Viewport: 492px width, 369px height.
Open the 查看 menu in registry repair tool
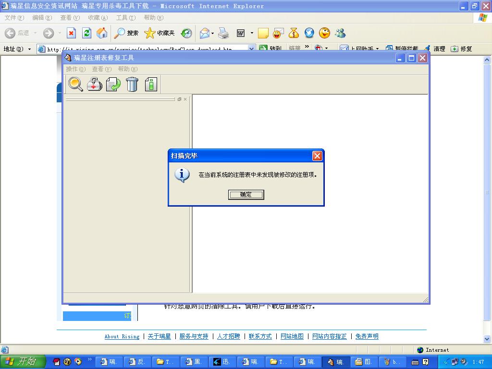(x=102, y=69)
